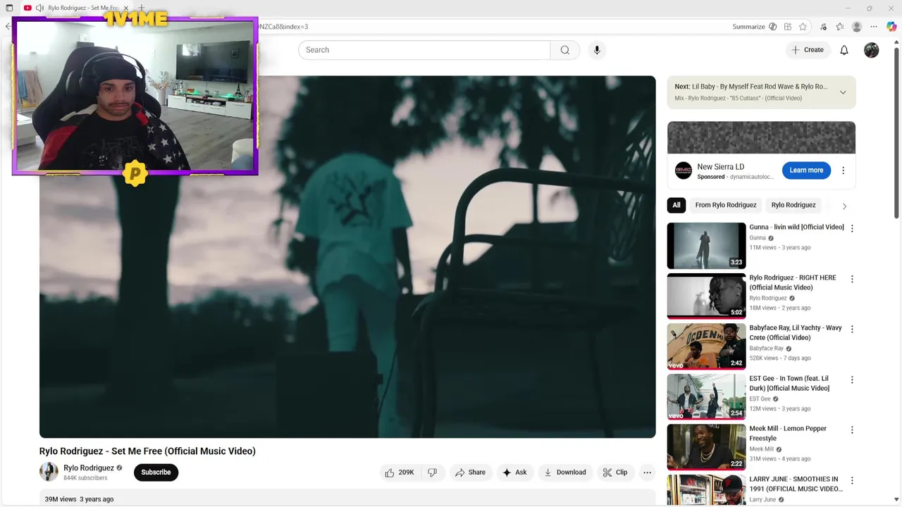This screenshot has height=507, width=902.
Task: Open the media control music icon in toolbar
Action: 823,27
